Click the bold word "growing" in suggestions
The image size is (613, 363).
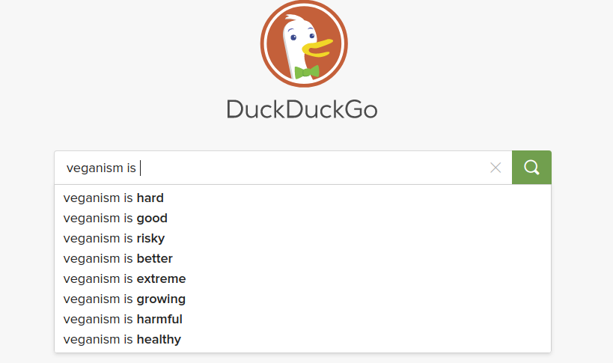coord(161,299)
